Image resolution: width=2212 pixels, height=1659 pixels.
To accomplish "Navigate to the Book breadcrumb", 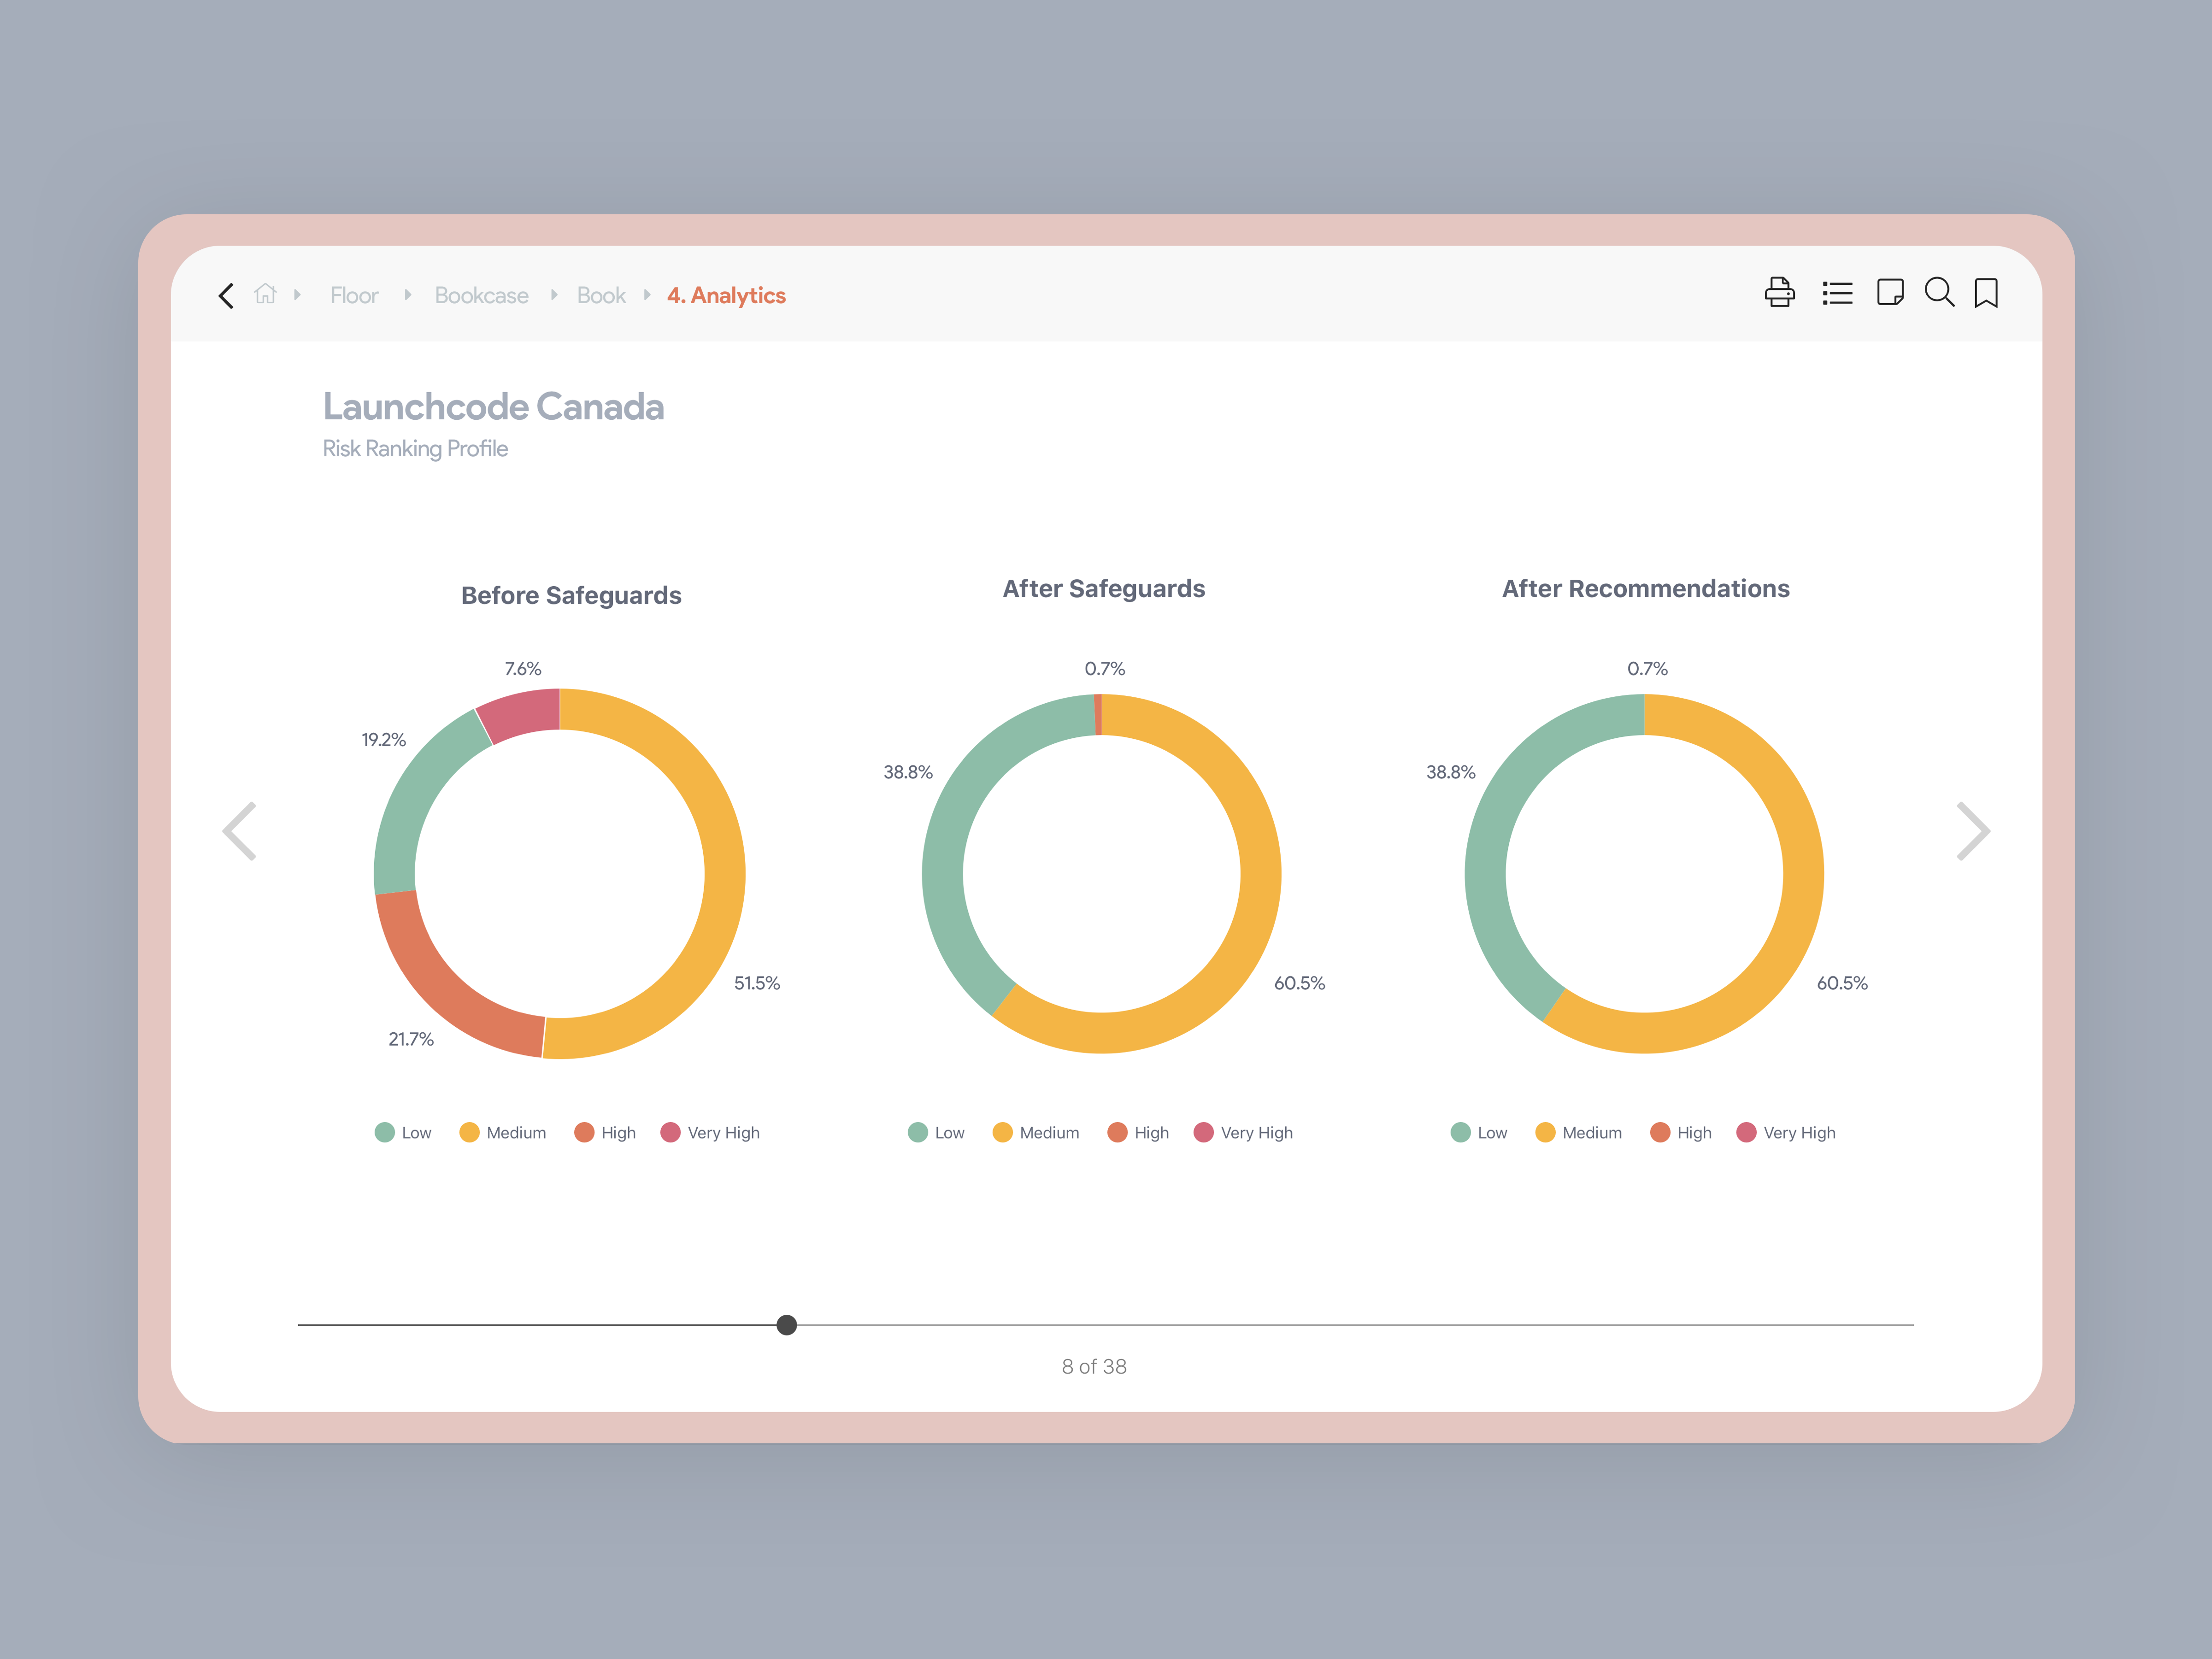I will [x=601, y=296].
